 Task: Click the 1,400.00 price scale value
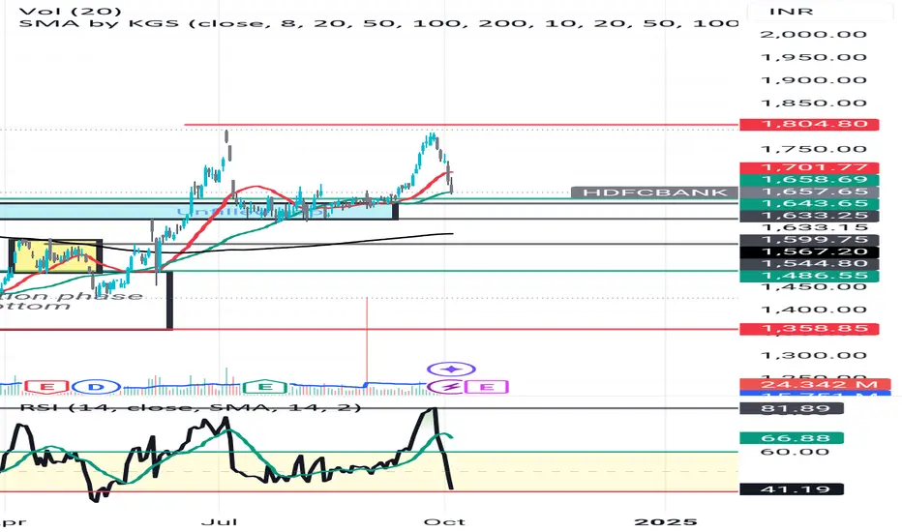[x=813, y=310]
